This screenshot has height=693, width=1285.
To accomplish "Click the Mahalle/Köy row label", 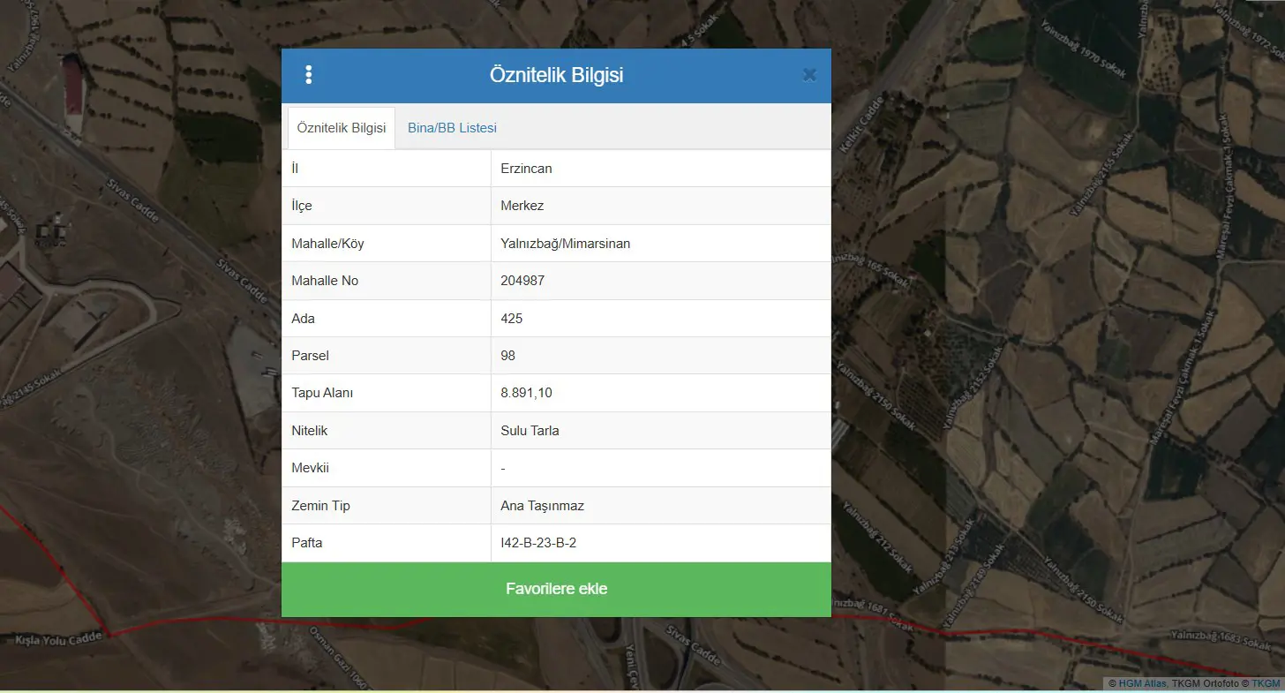I will tap(327, 244).
